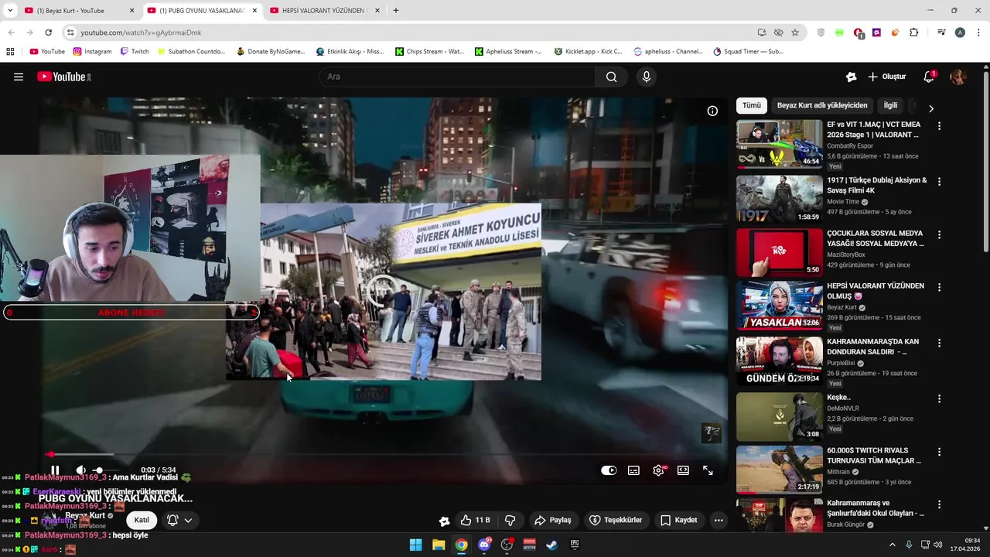Open Epic Games from taskbar
990x557 pixels.
(x=575, y=545)
